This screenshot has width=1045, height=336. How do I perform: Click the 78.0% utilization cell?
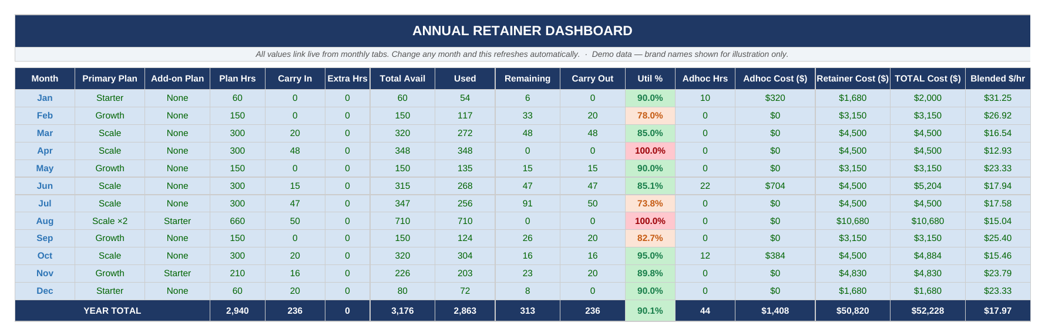(650, 116)
